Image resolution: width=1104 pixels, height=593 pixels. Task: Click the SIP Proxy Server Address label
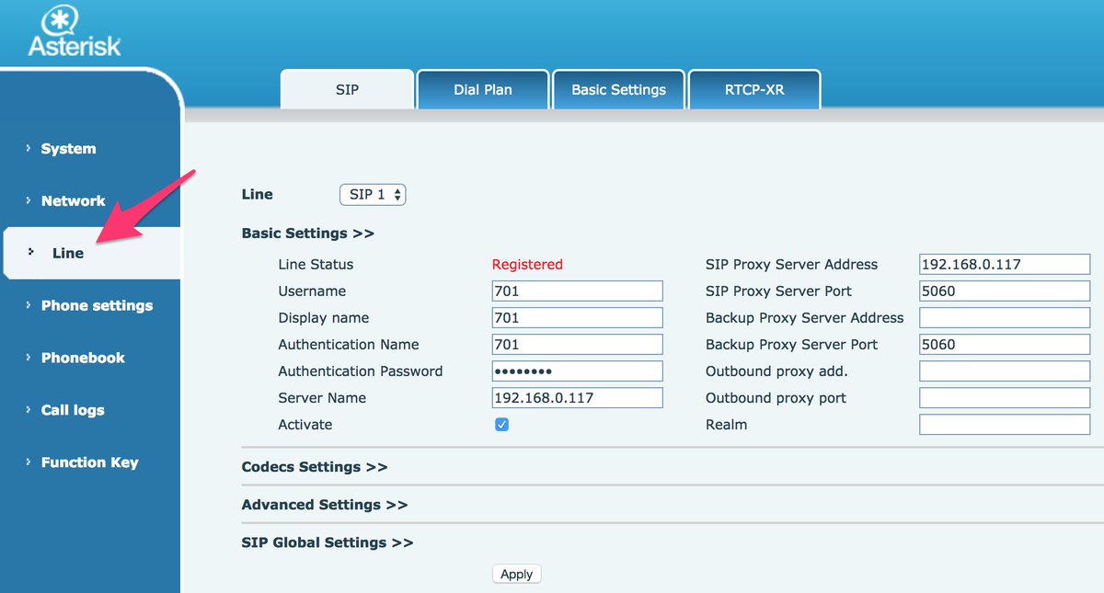[791, 265]
